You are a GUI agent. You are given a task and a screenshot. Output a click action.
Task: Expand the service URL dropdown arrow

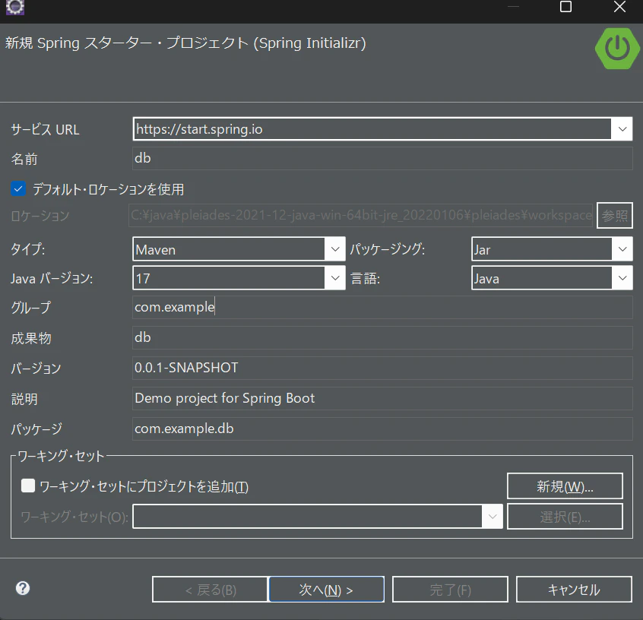click(x=622, y=129)
